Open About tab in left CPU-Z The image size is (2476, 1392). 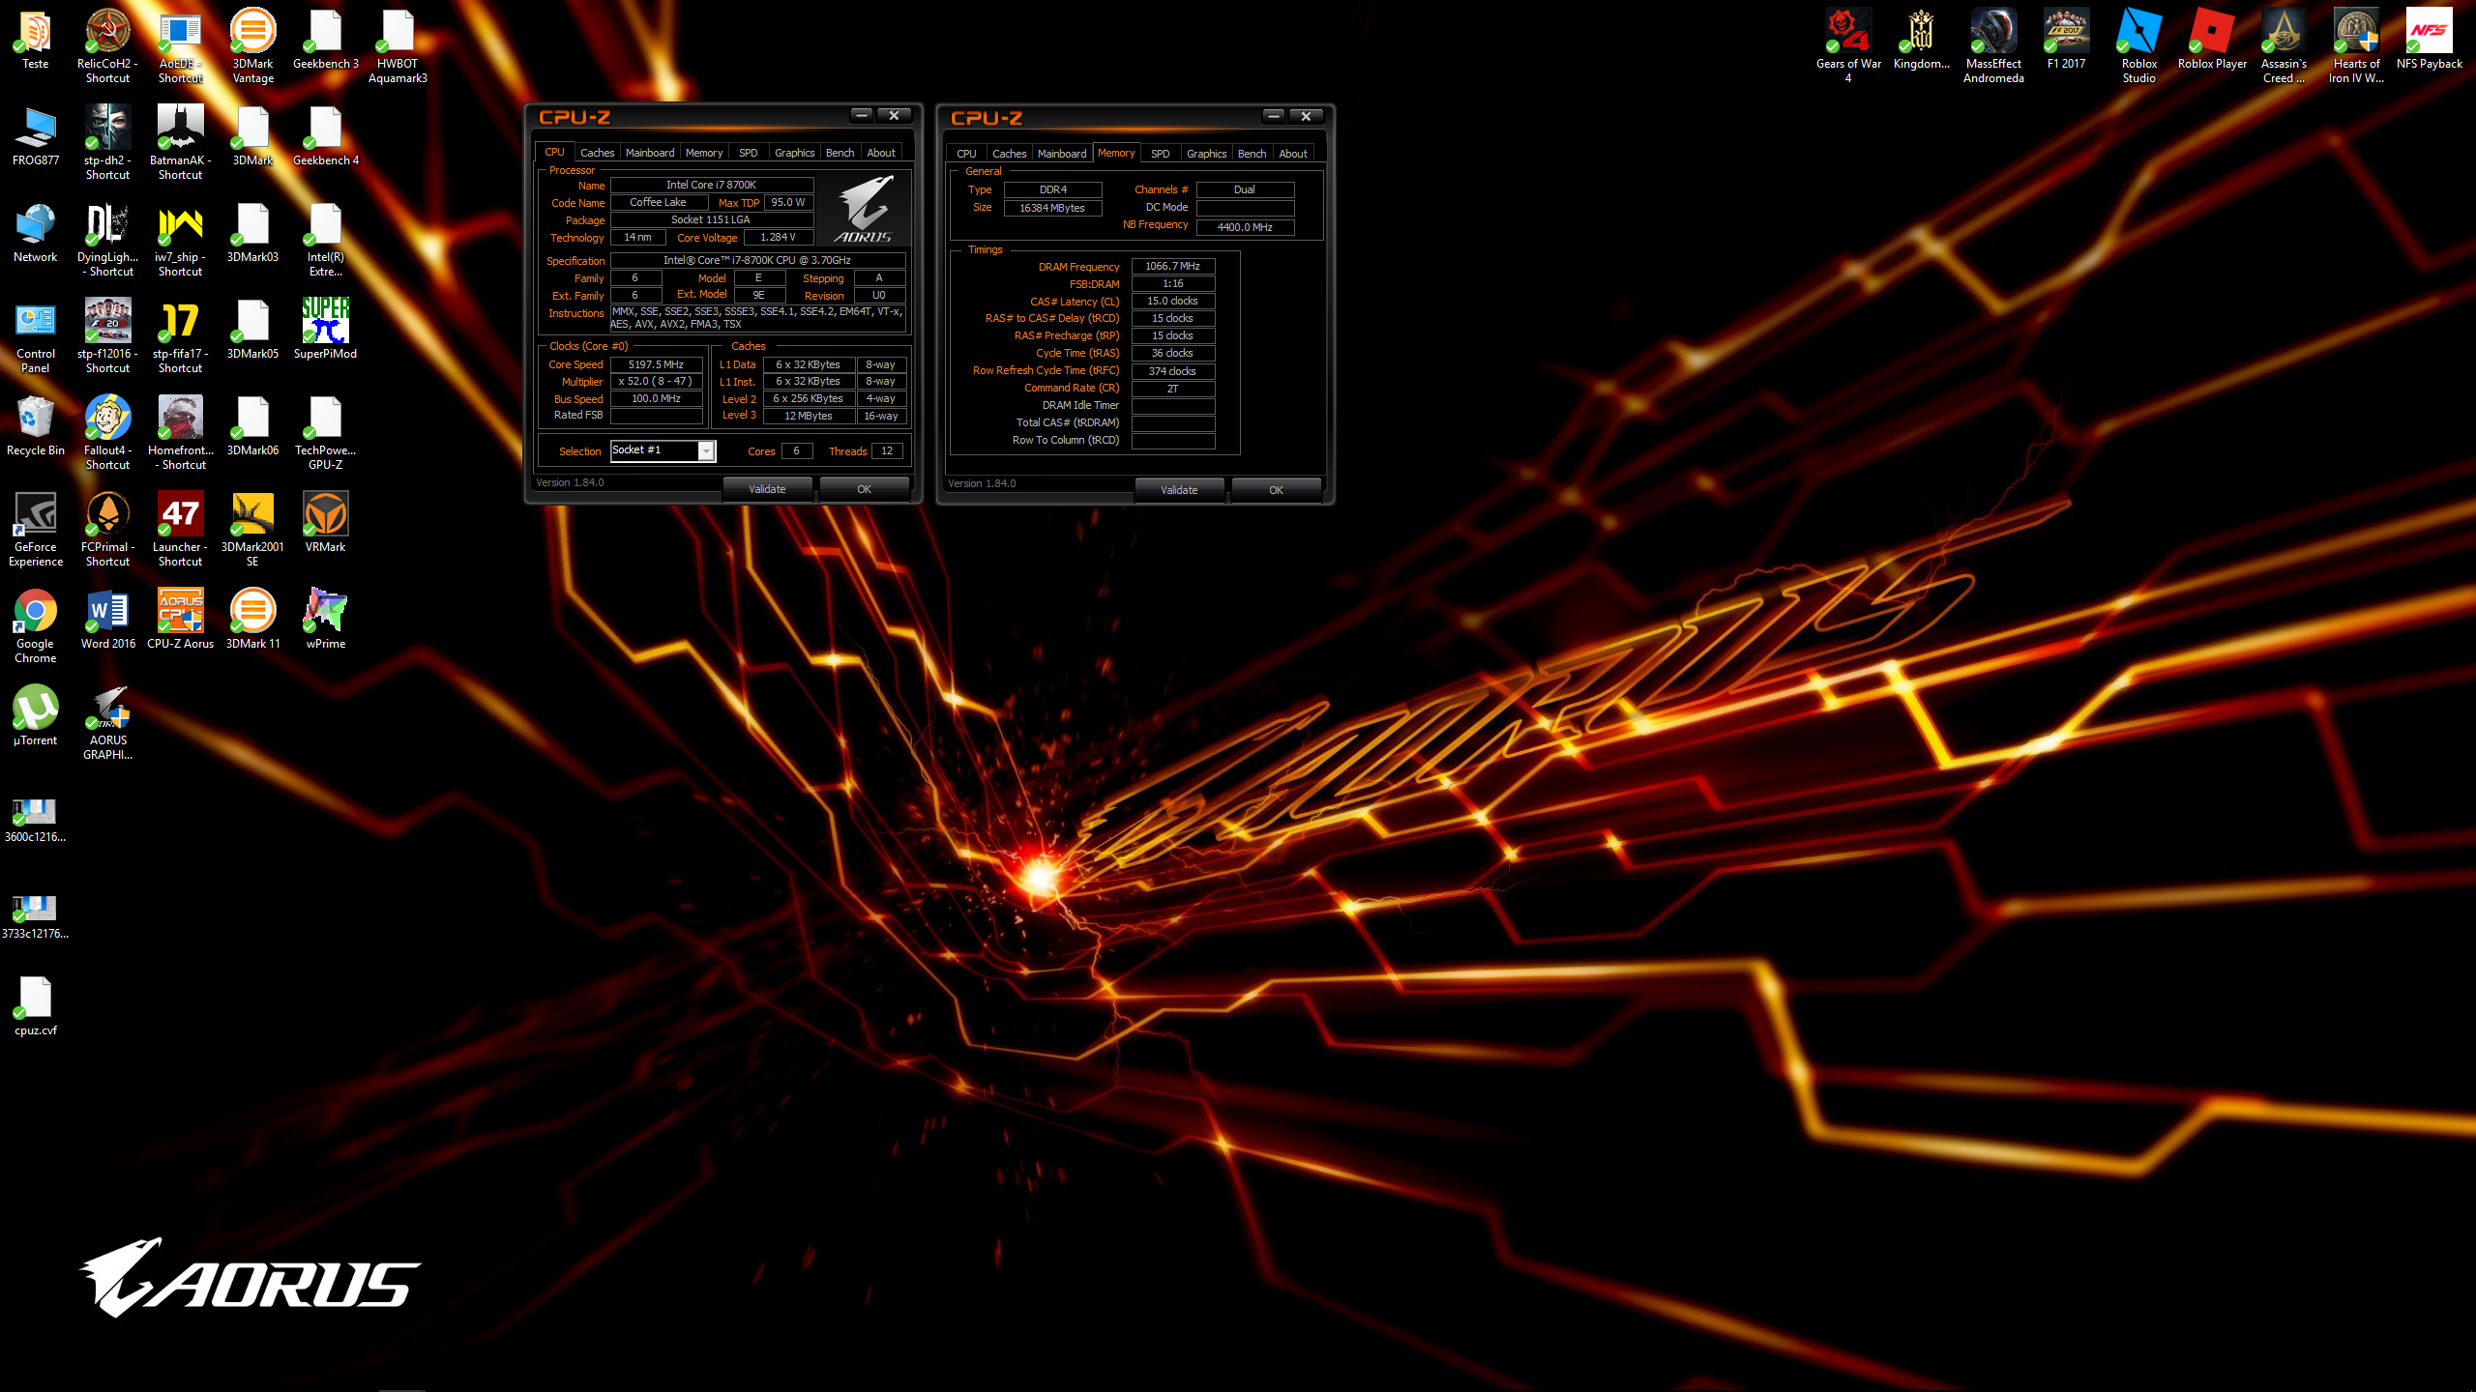coord(881,153)
